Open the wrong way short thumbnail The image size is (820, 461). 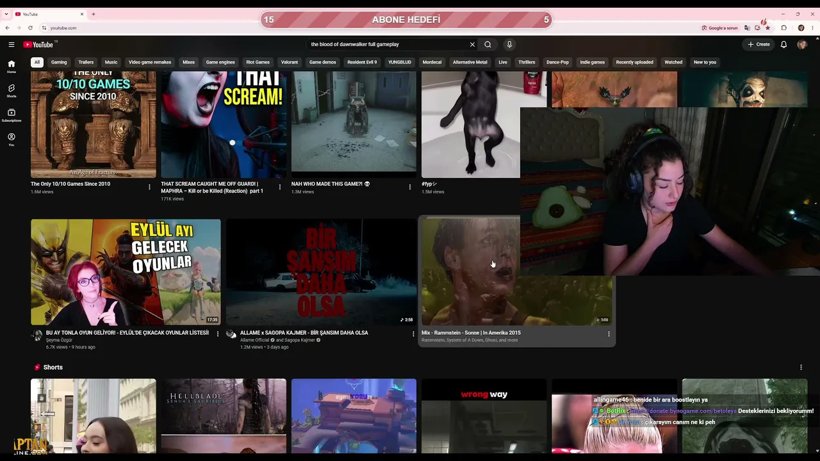coord(484,416)
